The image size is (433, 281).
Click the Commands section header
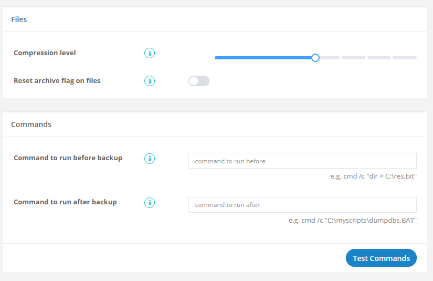tap(31, 124)
